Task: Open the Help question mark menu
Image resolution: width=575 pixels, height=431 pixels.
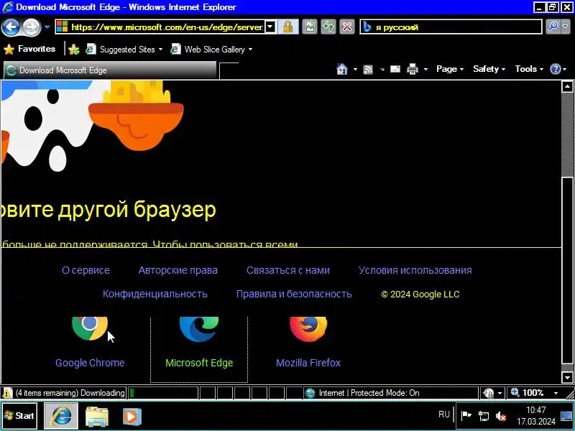Action: [558, 69]
